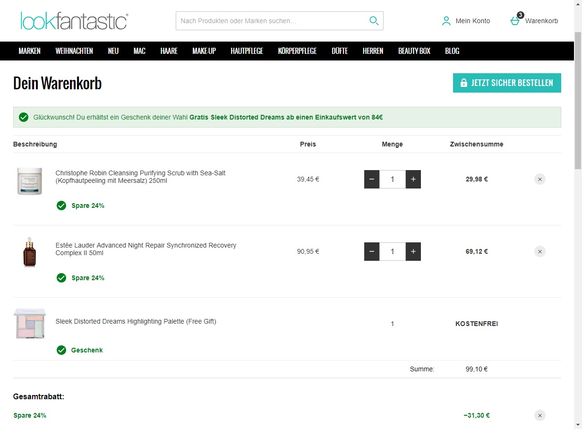Edit Christophe Robin quantity field
582x429 pixels.
point(393,180)
